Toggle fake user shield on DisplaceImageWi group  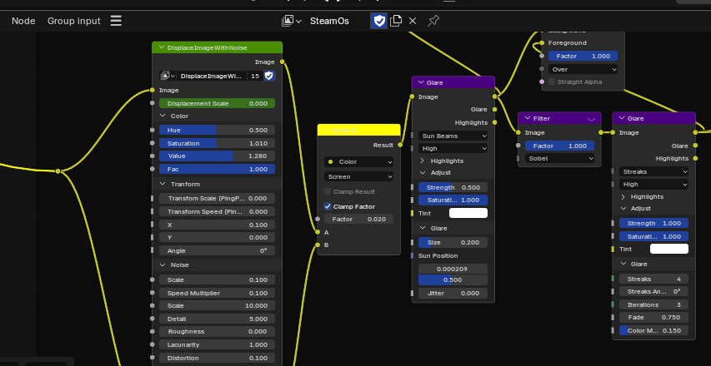[269, 76]
